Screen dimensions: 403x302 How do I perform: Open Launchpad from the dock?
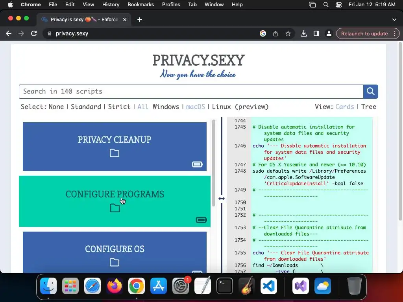coord(70,286)
